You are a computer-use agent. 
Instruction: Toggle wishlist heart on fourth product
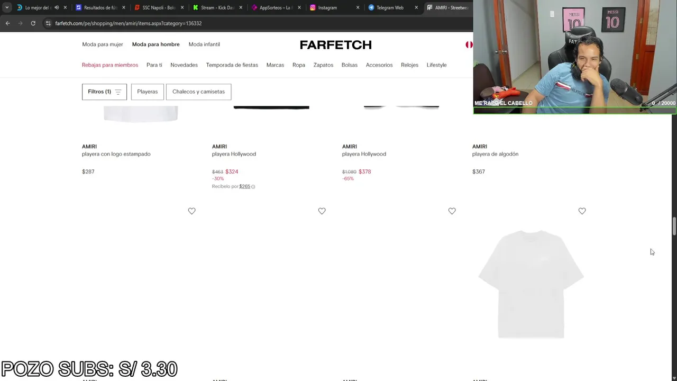tap(582, 211)
